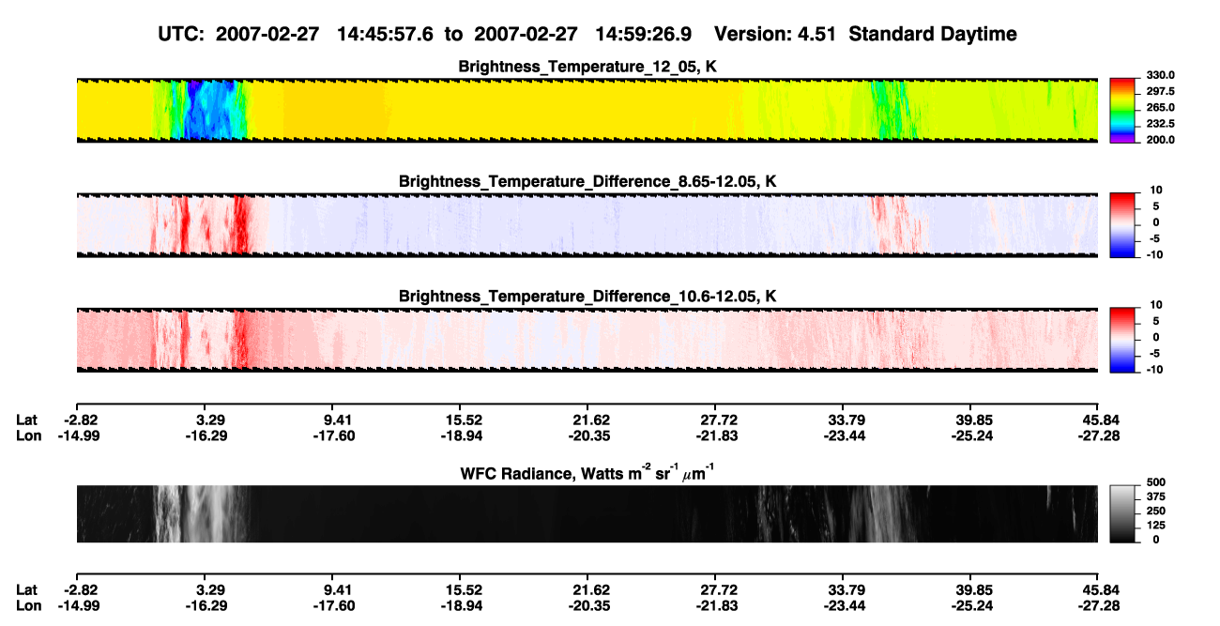Screen dimensions: 1220x626
Task: Click latitude 15.52 on the upper axis
Action: (x=465, y=420)
